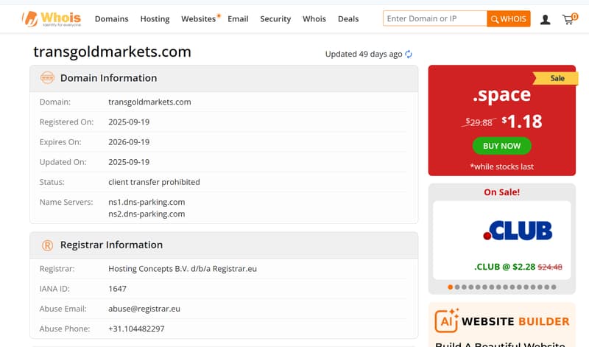This screenshot has height=347, width=589.
Task: Click the Expires On date 2026-09-19
Action: tap(129, 142)
